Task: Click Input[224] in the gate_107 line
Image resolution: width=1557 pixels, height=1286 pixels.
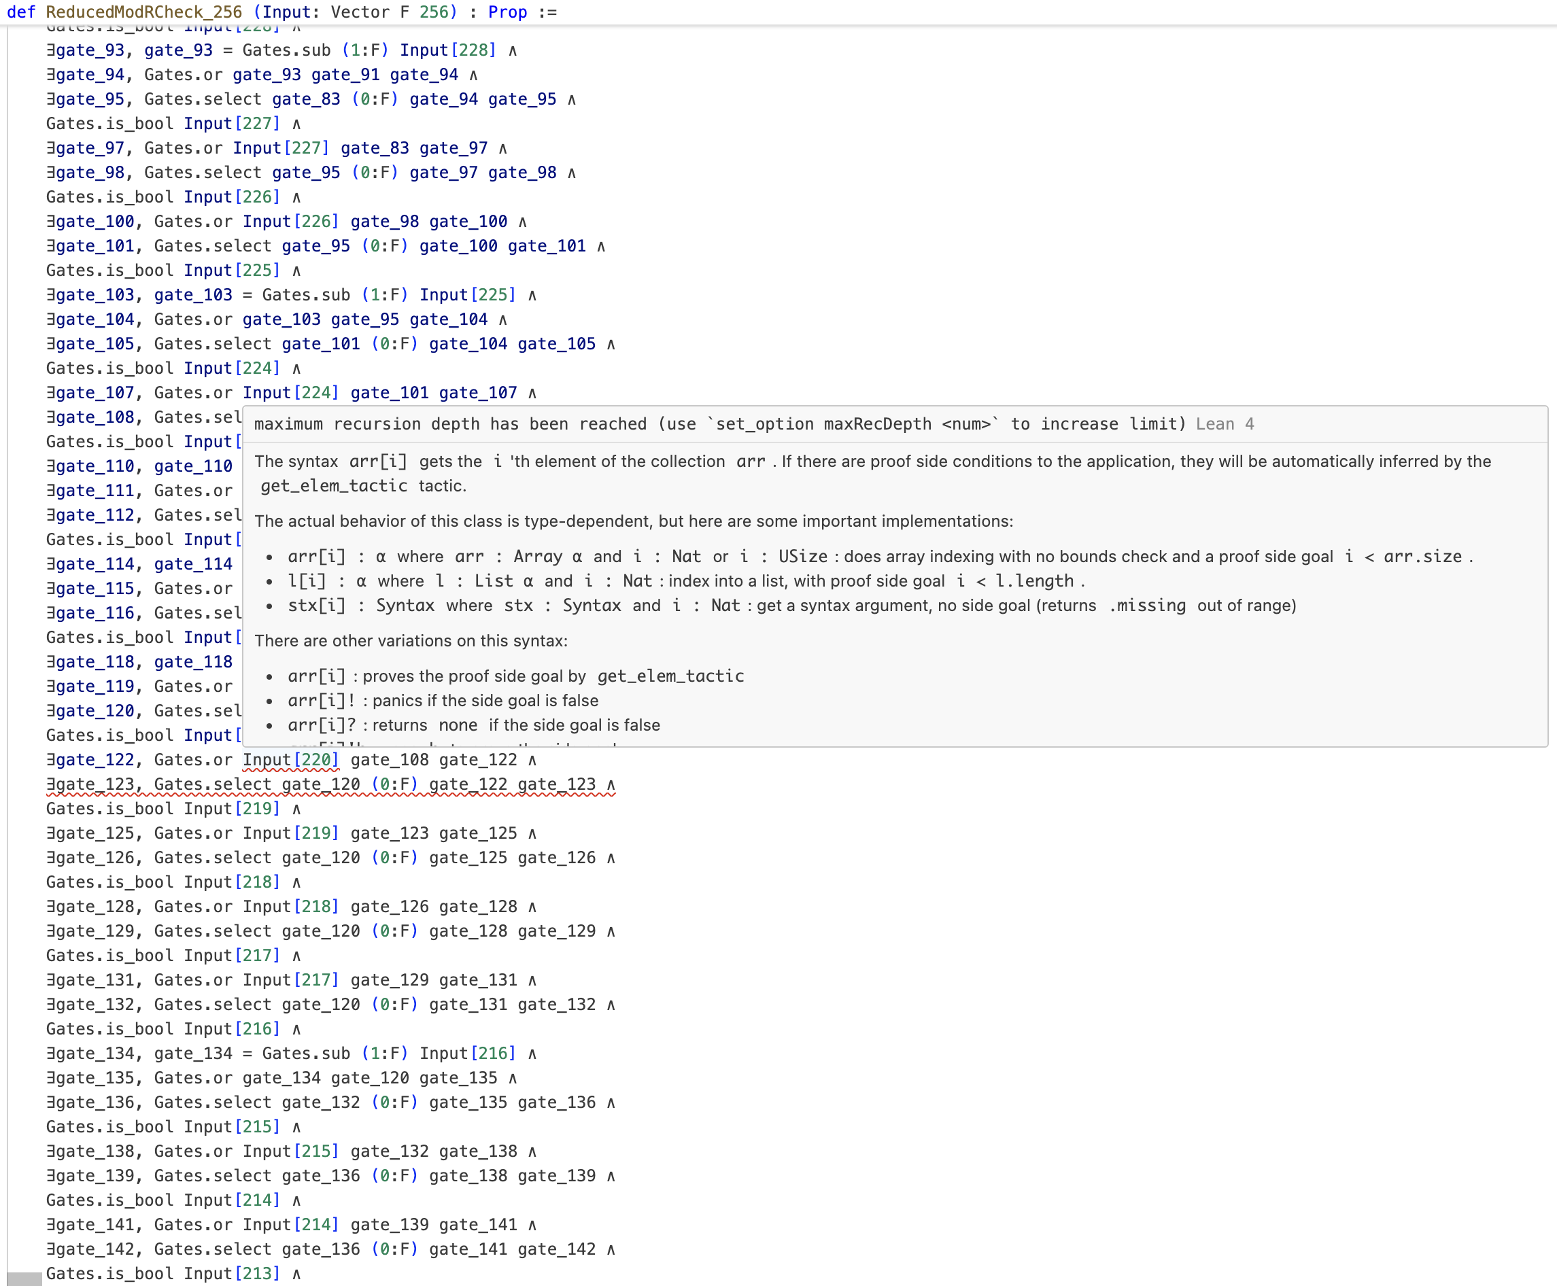Action: click(x=290, y=393)
